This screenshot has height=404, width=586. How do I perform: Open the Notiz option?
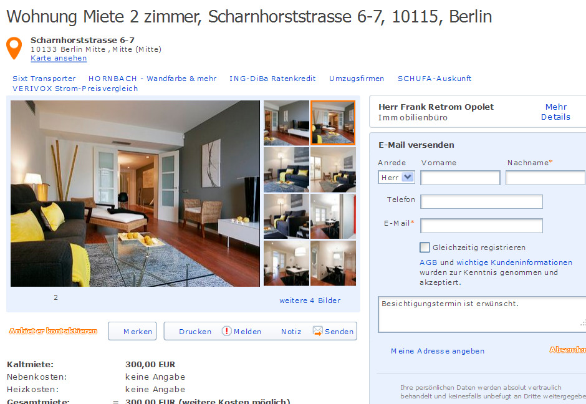pyautogui.click(x=291, y=332)
